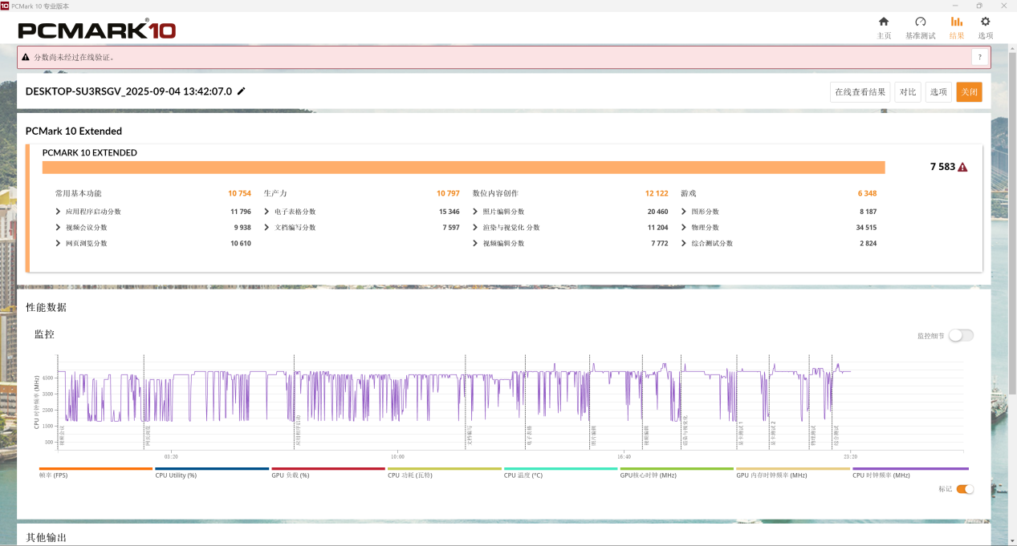Click the PCMark 10 logo
The width and height of the screenshot is (1017, 546).
tap(97, 30)
